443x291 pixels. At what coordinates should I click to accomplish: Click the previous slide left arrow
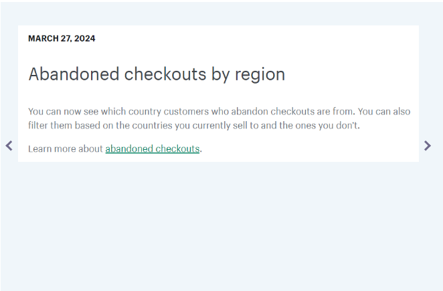[x=9, y=145]
